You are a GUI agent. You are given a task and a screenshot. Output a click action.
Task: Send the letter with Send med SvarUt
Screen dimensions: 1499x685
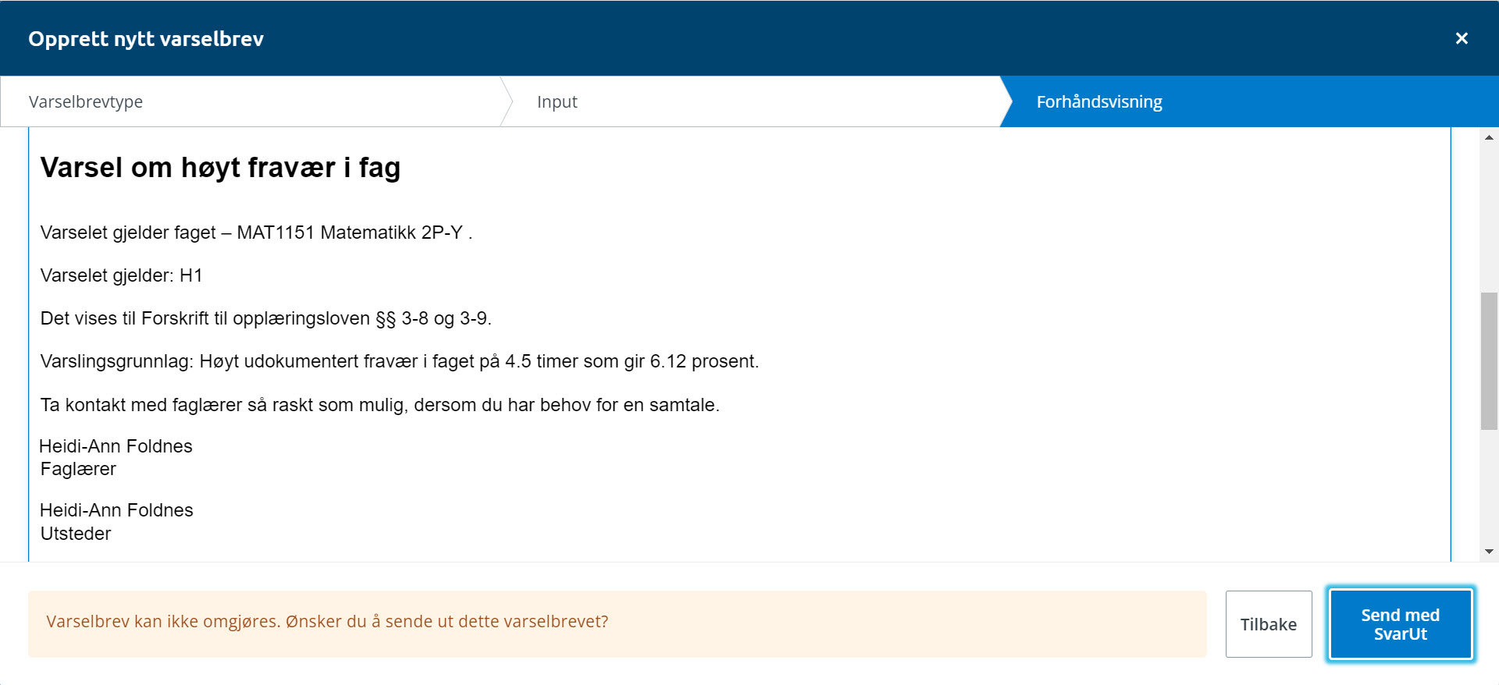point(1401,624)
